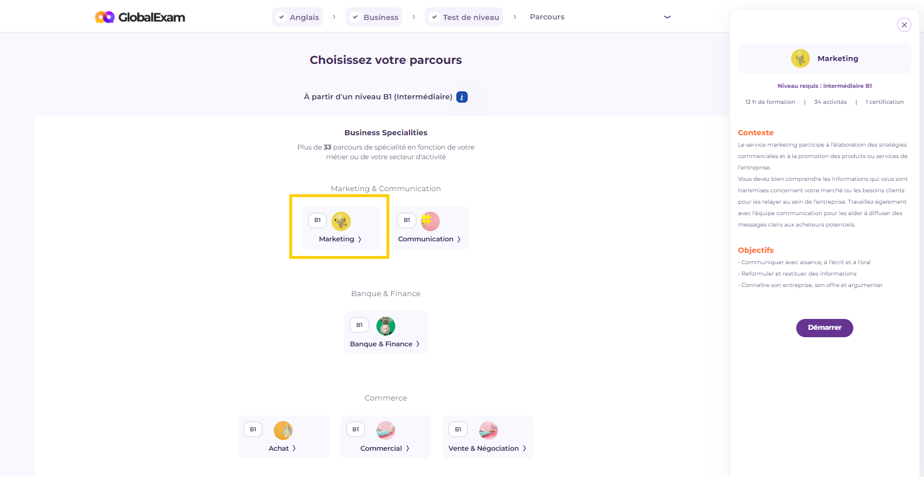Click the Commercial pathway icon
The image size is (924, 477).
click(386, 430)
